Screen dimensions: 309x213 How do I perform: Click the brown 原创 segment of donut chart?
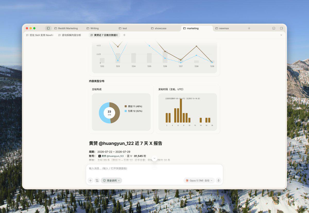click(117, 113)
